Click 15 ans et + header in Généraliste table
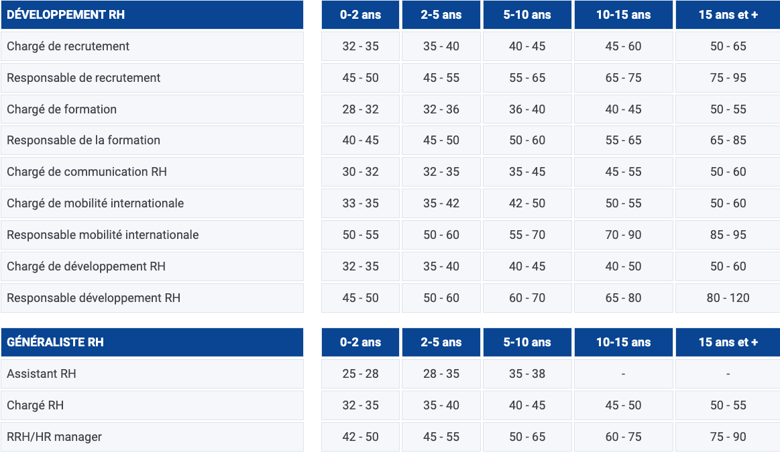780x453 pixels. (x=728, y=342)
